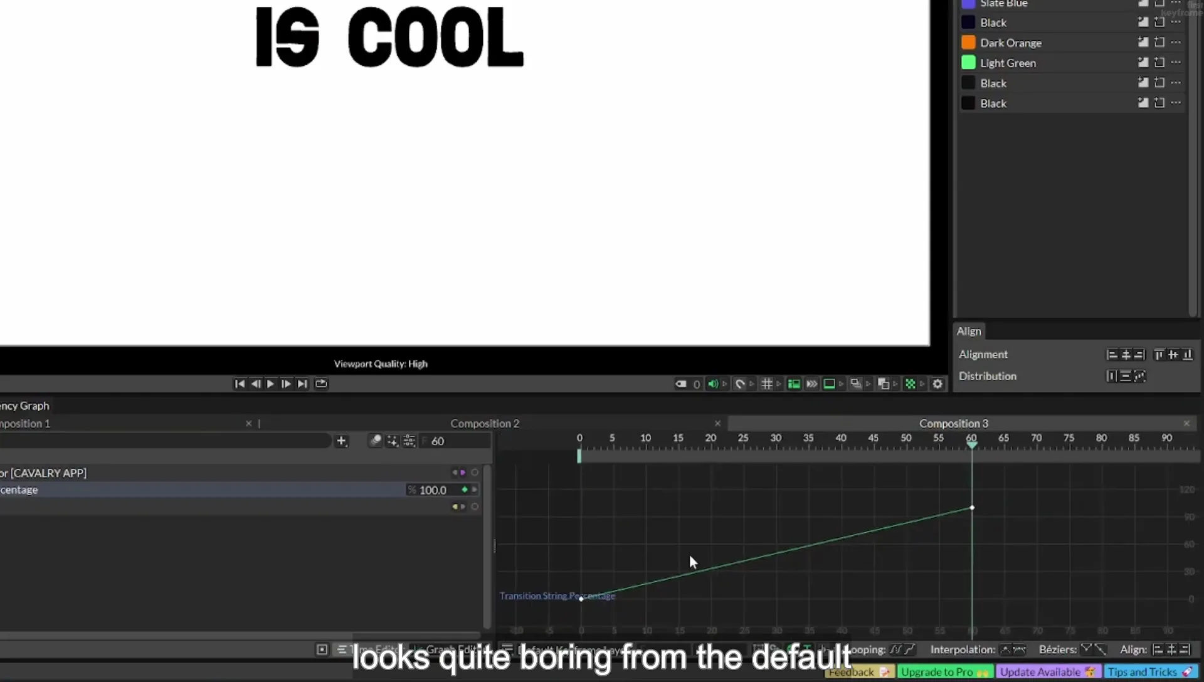Image resolution: width=1204 pixels, height=682 pixels.
Task: Distribute vertically in the Distribution row
Action: coord(1126,376)
